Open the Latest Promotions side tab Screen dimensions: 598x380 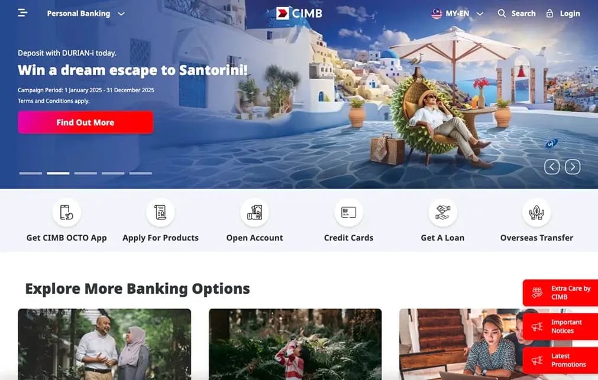point(560,360)
